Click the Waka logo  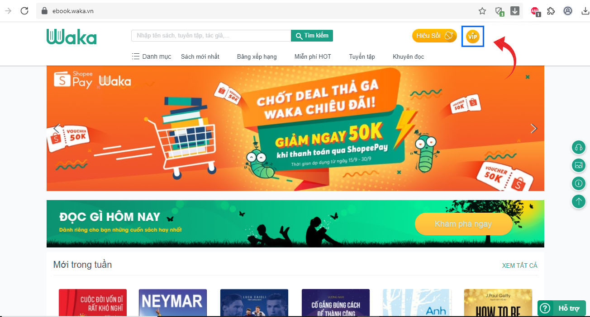click(x=71, y=37)
